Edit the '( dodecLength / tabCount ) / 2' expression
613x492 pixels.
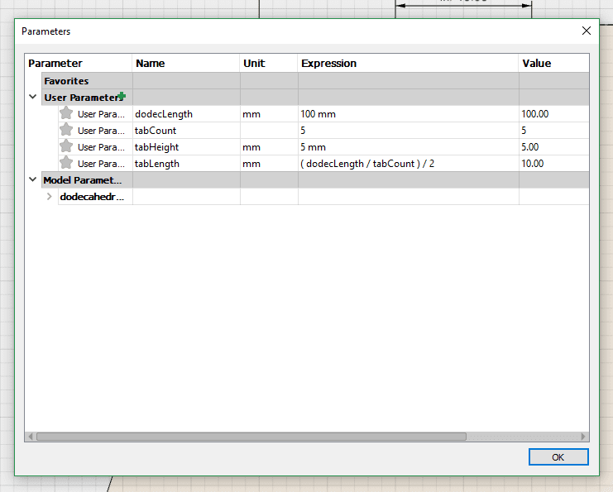tap(408, 164)
